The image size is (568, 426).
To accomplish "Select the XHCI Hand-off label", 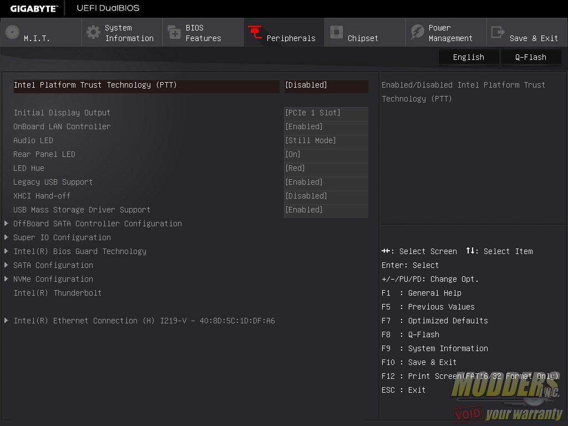I will (42, 196).
